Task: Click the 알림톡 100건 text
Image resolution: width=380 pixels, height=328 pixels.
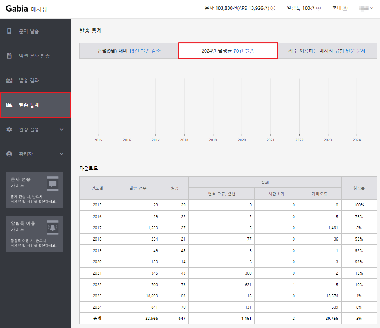Action: point(301,8)
